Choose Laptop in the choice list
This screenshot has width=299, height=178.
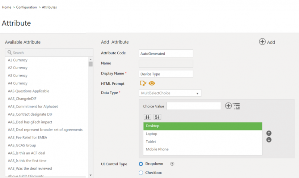152,134
